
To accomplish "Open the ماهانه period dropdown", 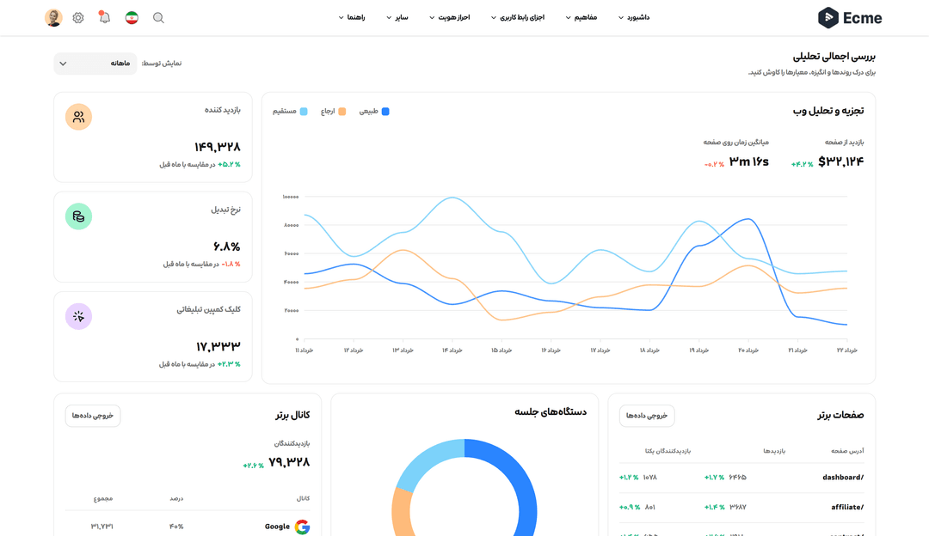I will (95, 64).
